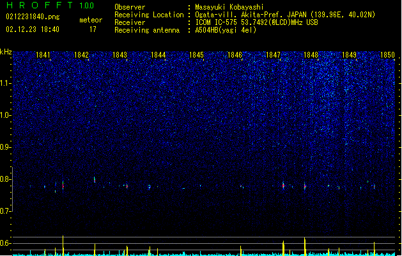Viewport: 402px width, 256px height.
Task: Click the date stamp 02.12.23 18:40
Action: tap(33, 29)
